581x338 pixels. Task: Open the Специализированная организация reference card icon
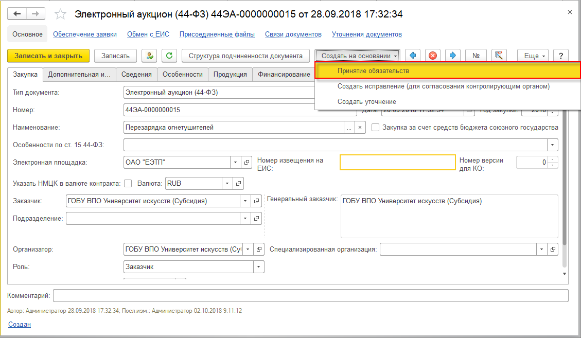(x=553, y=250)
